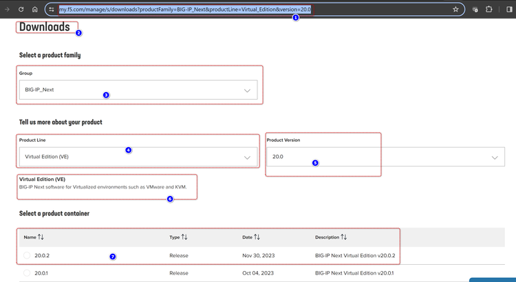Click Release type in the 20.0.1 row
Screen dimensions: 516x282
179,273
